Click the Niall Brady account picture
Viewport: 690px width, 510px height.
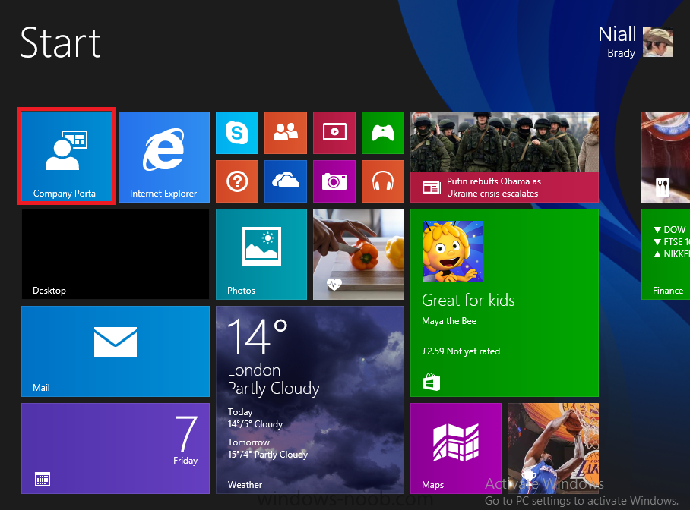click(x=658, y=42)
